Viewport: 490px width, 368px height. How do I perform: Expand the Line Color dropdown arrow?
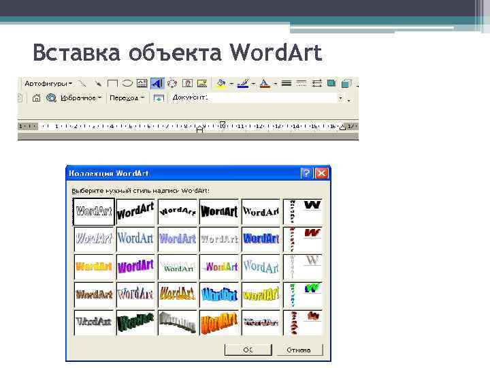(x=253, y=84)
